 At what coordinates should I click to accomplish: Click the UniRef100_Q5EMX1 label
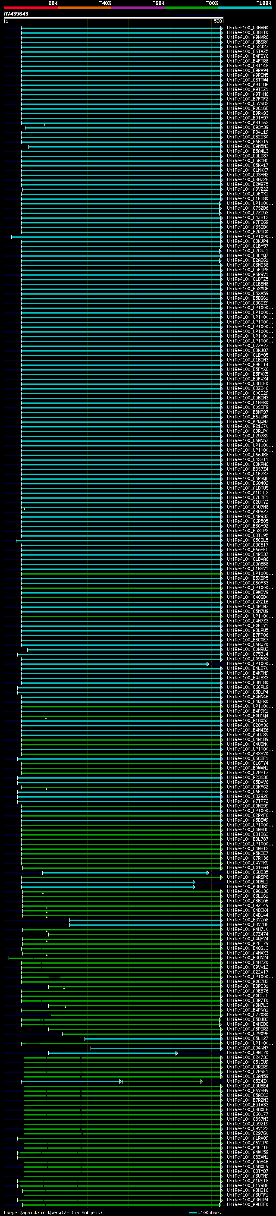tap(248, 194)
